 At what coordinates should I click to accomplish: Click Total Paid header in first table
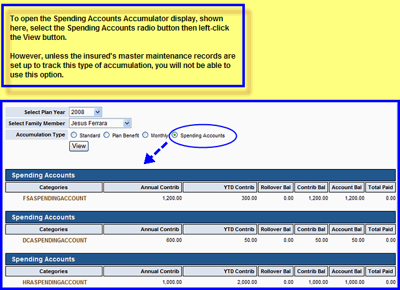coord(381,187)
